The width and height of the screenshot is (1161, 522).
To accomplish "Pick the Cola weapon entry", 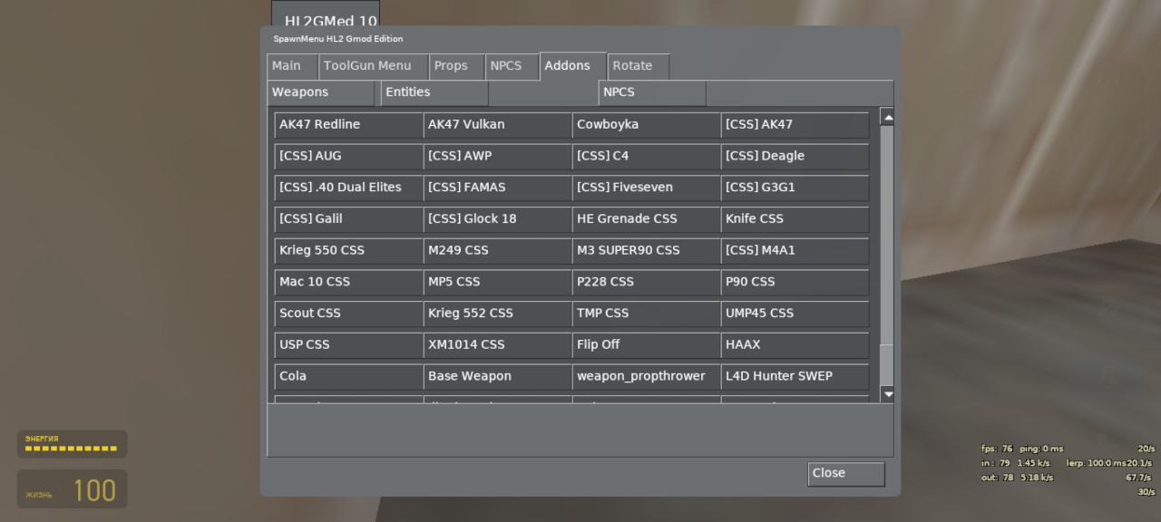I will pyautogui.click(x=348, y=376).
